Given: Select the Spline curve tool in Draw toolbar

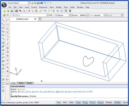Looking at the screenshot, I should pyautogui.click(x=3, y=57).
